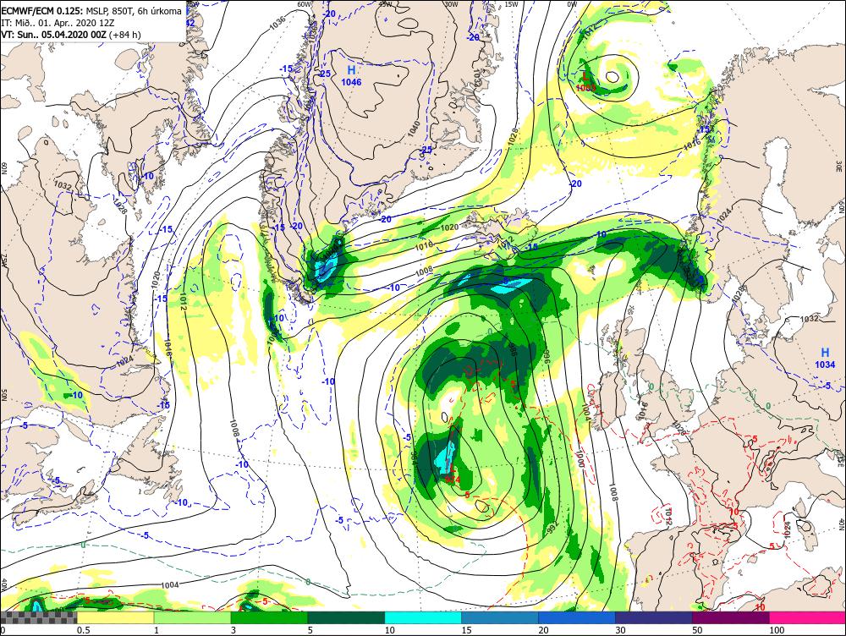Click the '30E' label on the right edge
Viewport: 846px width, 636px height.
pos(840,166)
